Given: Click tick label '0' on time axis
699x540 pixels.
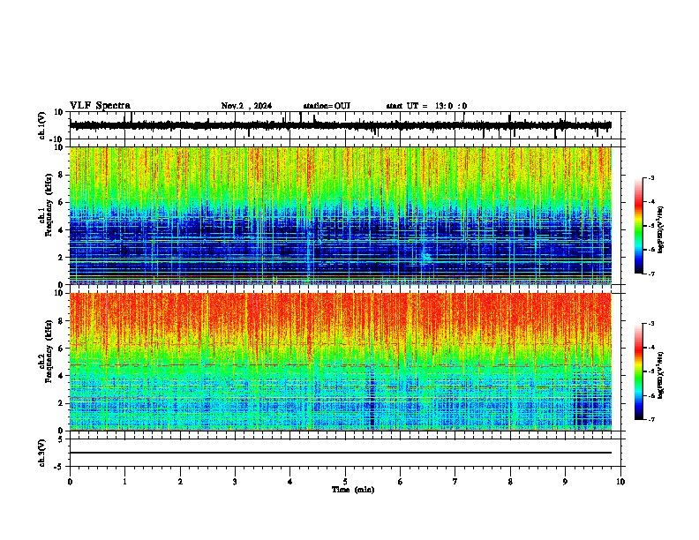Looking at the screenshot, I should [x=70, y=482].
